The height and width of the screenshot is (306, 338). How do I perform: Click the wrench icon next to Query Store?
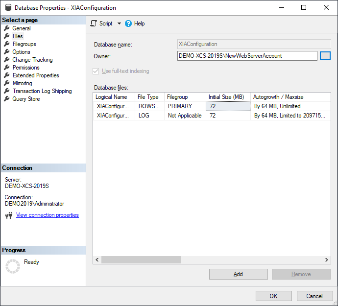(x=7, y=98)
